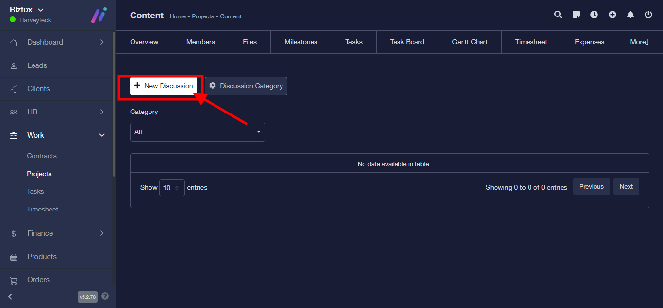Open the notifications bell
This screenshot has width=663, height=308.
(630, 15)
